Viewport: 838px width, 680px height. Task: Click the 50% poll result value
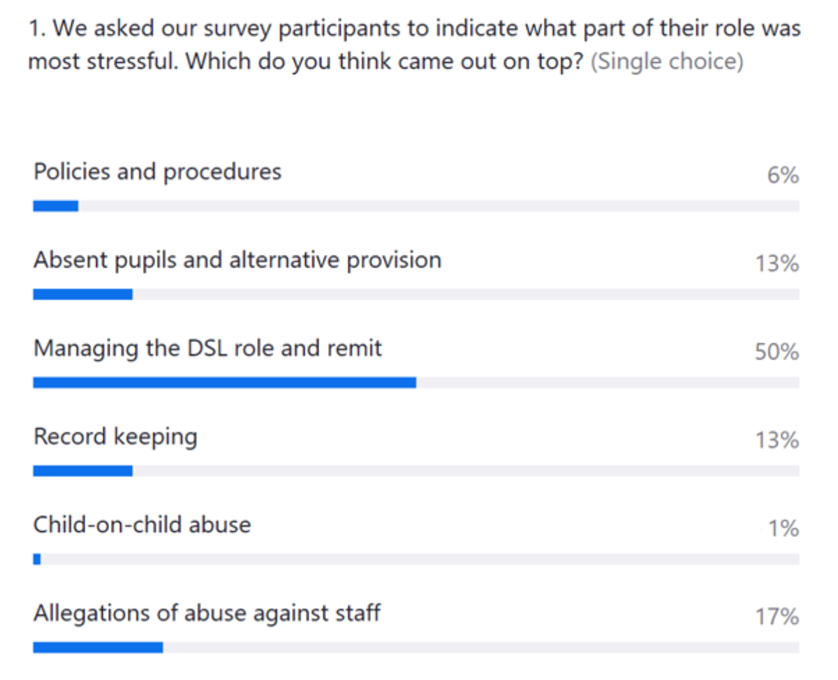tap(776, 352)
